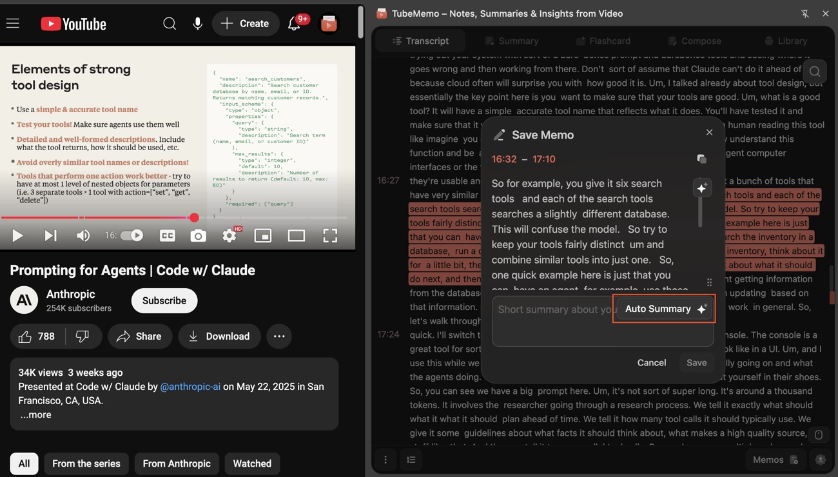Open account avatar in YouTube header
The image size is (838, 477).
[329, 24]
